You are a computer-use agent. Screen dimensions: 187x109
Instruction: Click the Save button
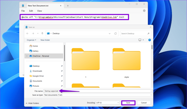(x=128, y=103)
